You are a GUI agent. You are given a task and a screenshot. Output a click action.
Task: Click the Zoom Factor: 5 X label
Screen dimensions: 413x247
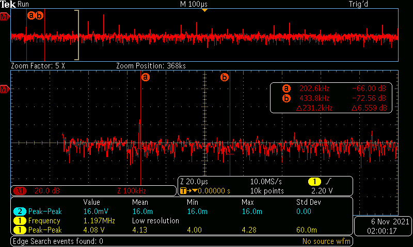coord(38,66)
